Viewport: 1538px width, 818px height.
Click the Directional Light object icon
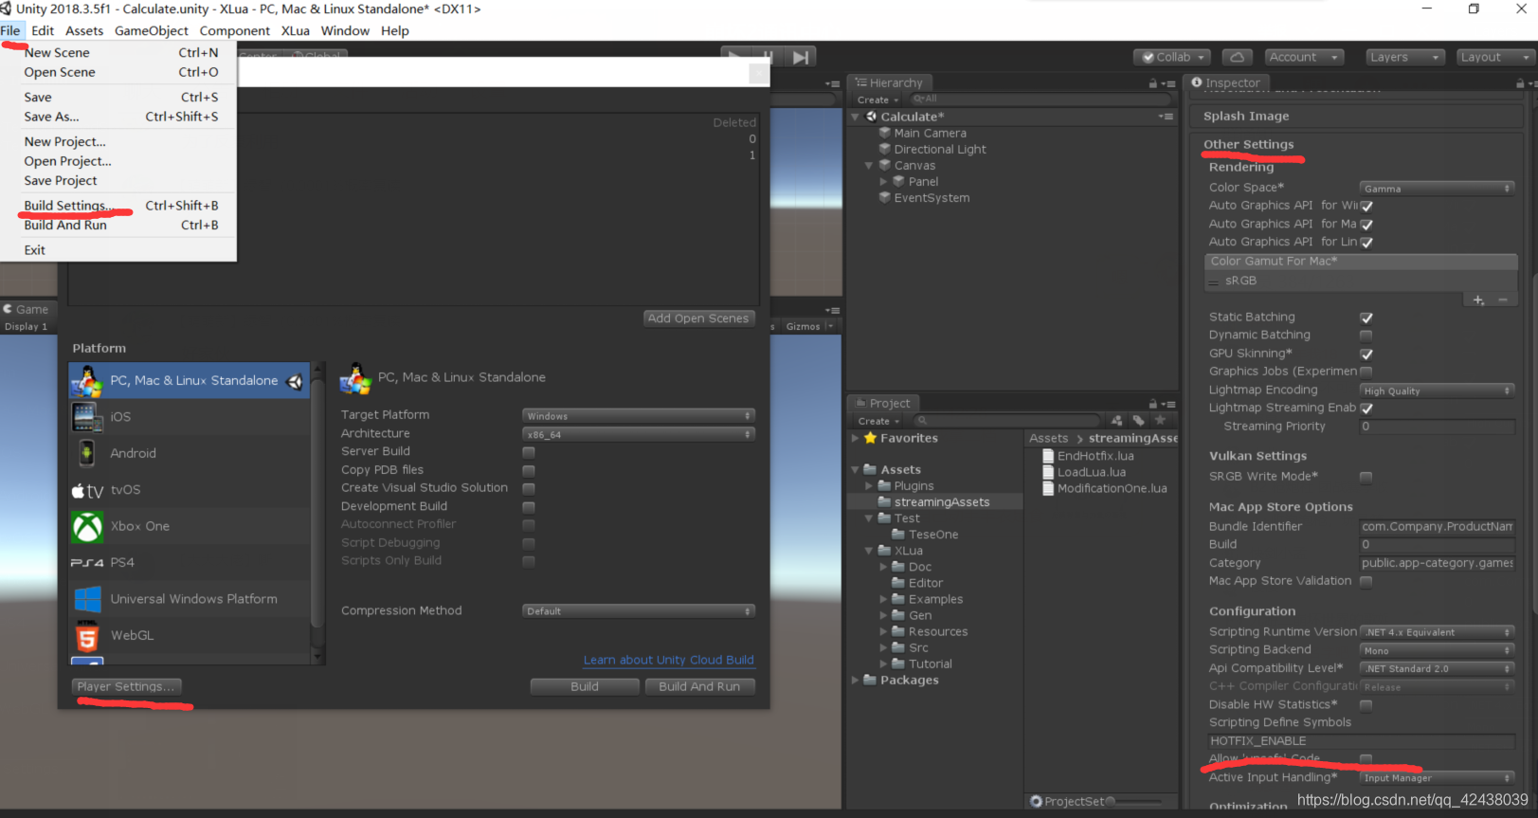(x=885, y=149)
